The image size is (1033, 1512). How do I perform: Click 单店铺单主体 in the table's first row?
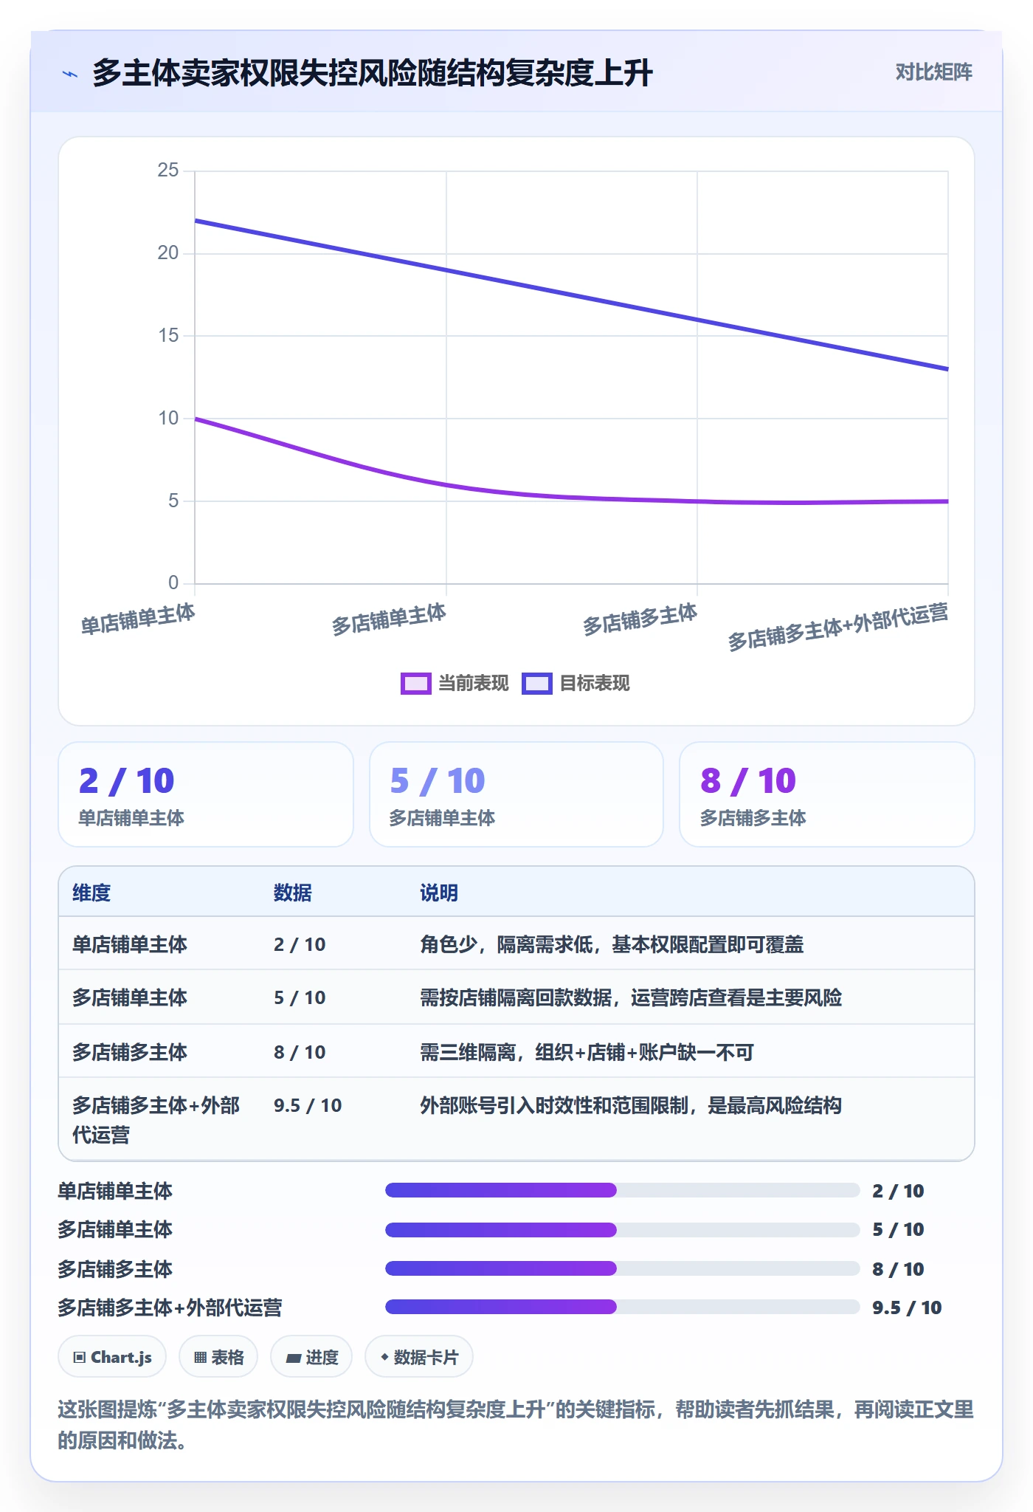pyautogui.click(x=130, y=944)
